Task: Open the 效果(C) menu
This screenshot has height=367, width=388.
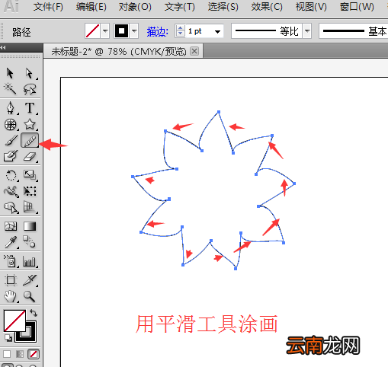Action: click(x=267, y=7)
